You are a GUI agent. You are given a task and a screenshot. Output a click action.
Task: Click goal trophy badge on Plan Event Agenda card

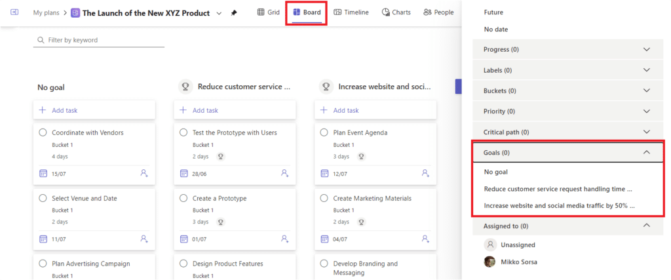(362, 156)
